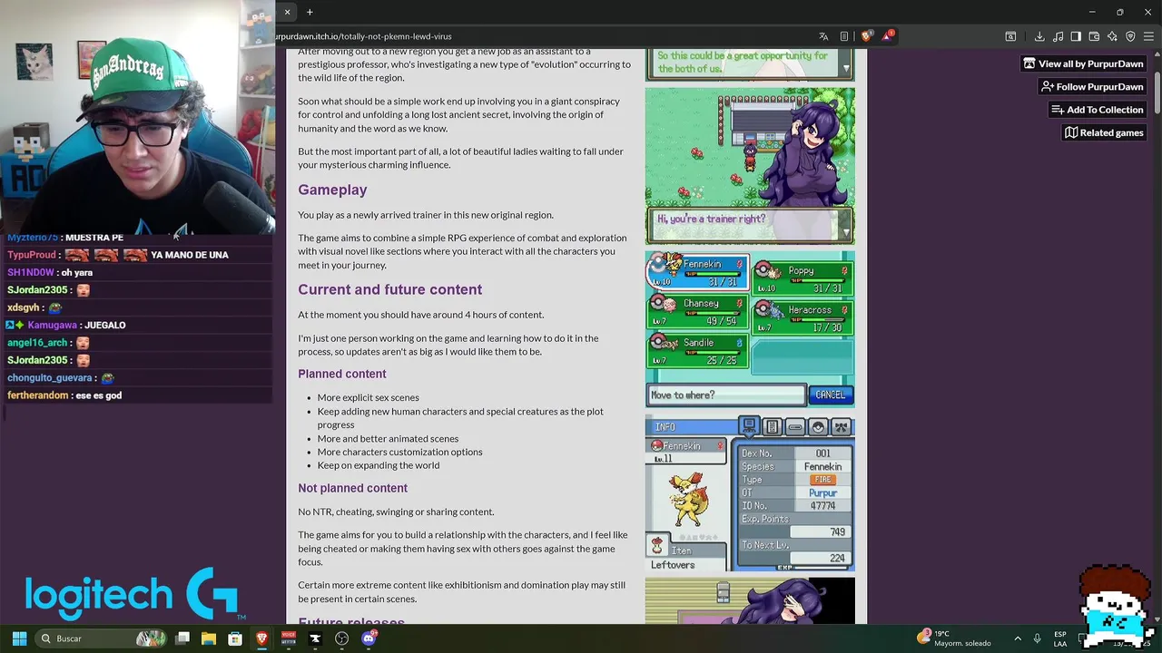Click the Planned content heading
1162x653 pixels.
(342, 374)
